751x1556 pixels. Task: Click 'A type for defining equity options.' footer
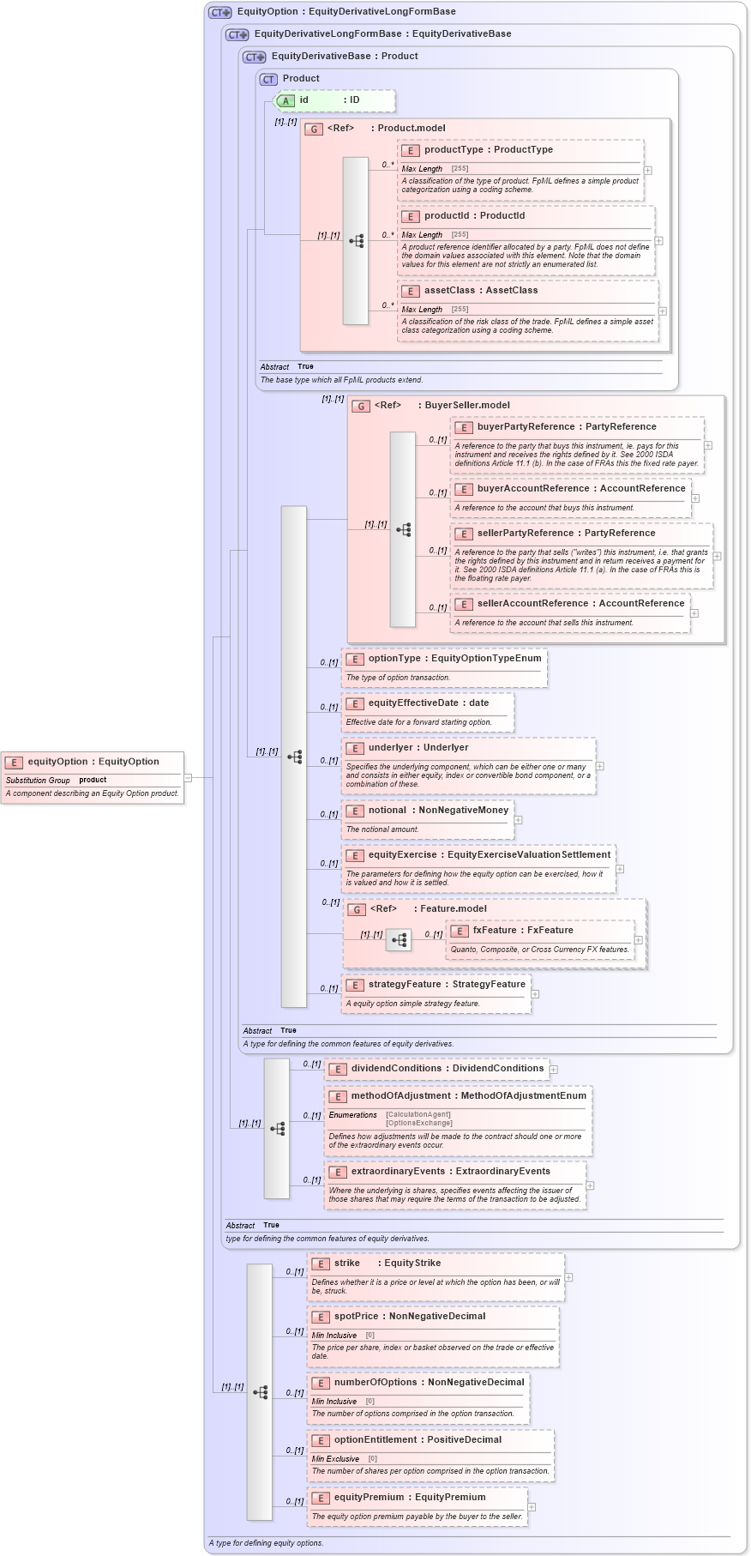click(x=266, y=1543)
